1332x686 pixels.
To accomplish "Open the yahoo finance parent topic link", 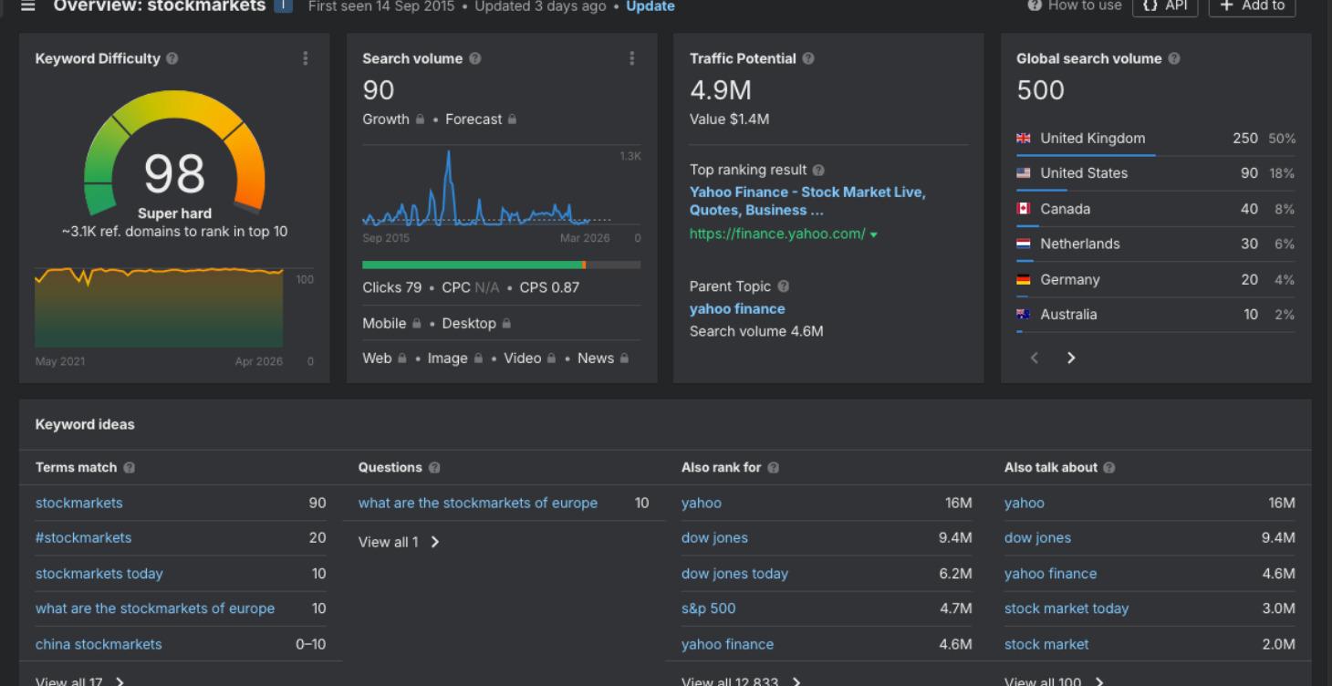I will point(737,308).
